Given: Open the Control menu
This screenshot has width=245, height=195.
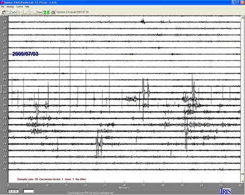Looking at the screenshot, I should click(x=20, y=7).
